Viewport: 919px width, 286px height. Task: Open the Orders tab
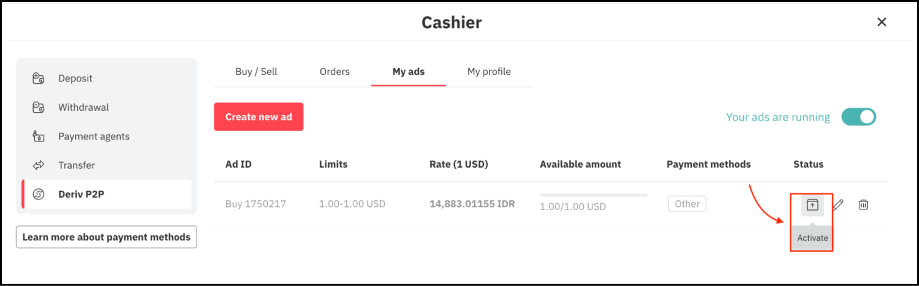pos(335,72)
